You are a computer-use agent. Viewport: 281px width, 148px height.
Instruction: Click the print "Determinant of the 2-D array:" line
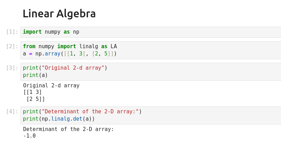pyautogui.click(x=82, y=112)
